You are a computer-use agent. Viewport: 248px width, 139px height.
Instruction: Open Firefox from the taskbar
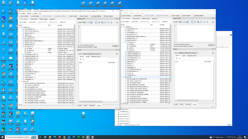coord(60,137)
